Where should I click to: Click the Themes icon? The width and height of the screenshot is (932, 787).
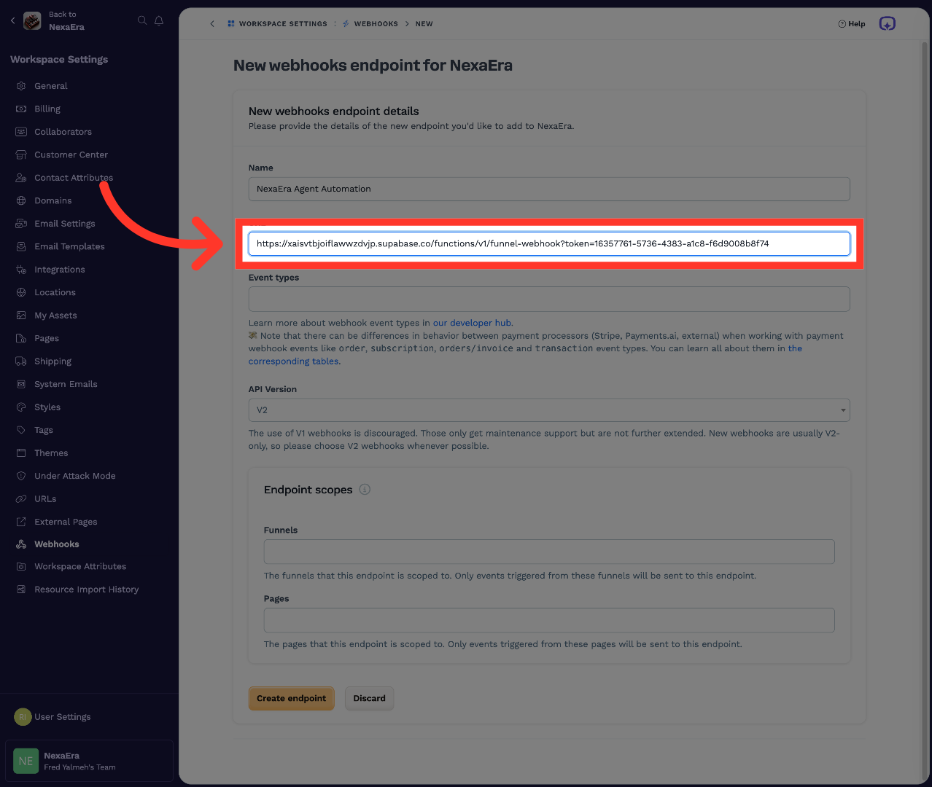point(21,453)
